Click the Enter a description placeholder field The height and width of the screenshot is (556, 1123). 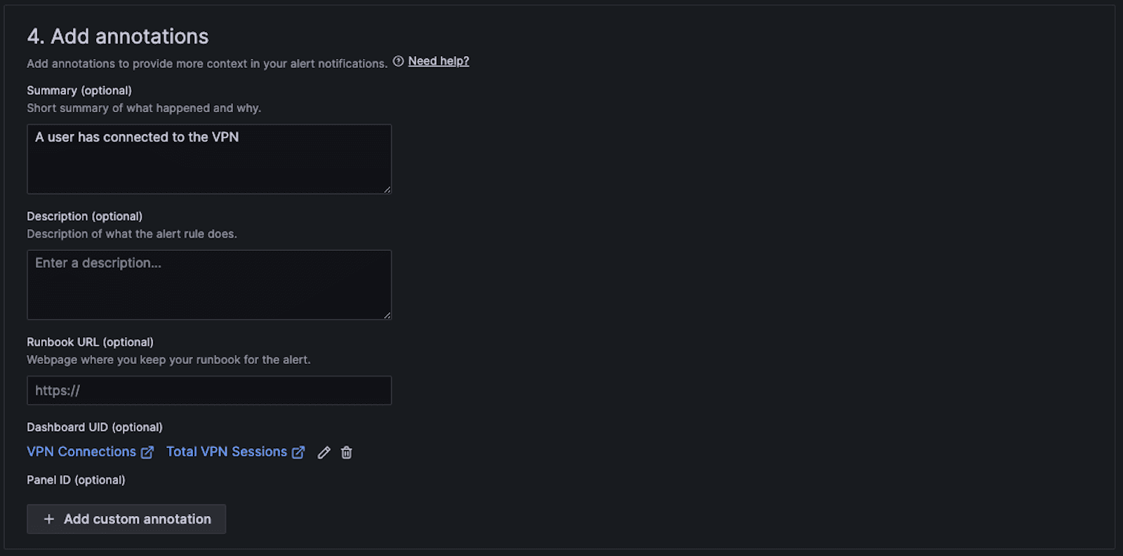pyautogui.click(x=209, y=285)
